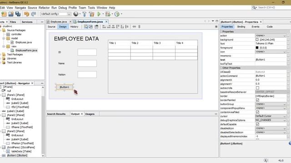This screenshot has width=291, height=163.
Task: Switch to the Source view button
Action: [51, 27]
